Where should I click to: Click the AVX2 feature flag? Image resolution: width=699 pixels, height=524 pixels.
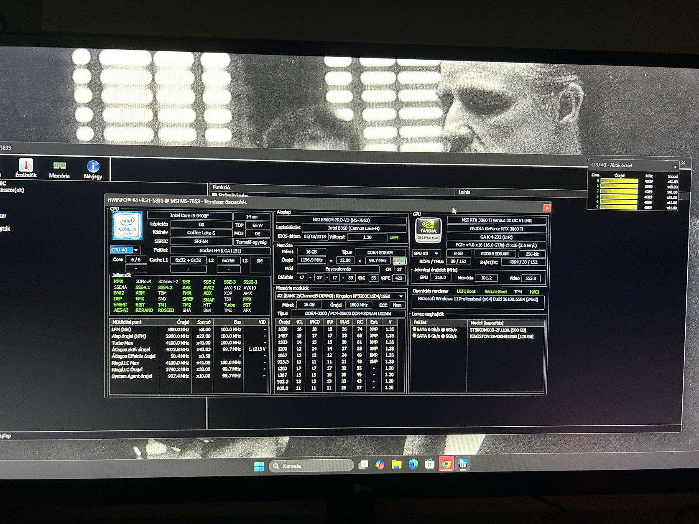pyautogui.click(x=209, y=287)
